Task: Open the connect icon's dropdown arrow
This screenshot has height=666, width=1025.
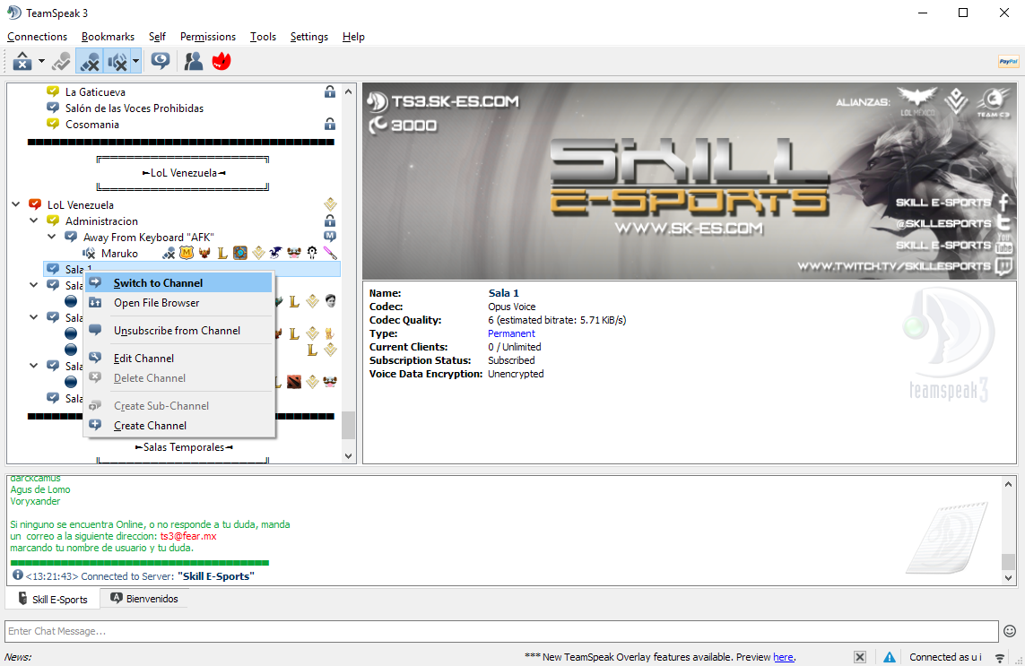Action: 41,62
